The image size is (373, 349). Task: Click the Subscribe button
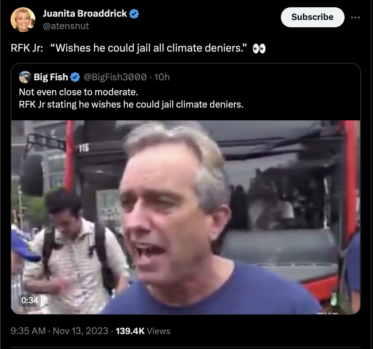(312, 17)
